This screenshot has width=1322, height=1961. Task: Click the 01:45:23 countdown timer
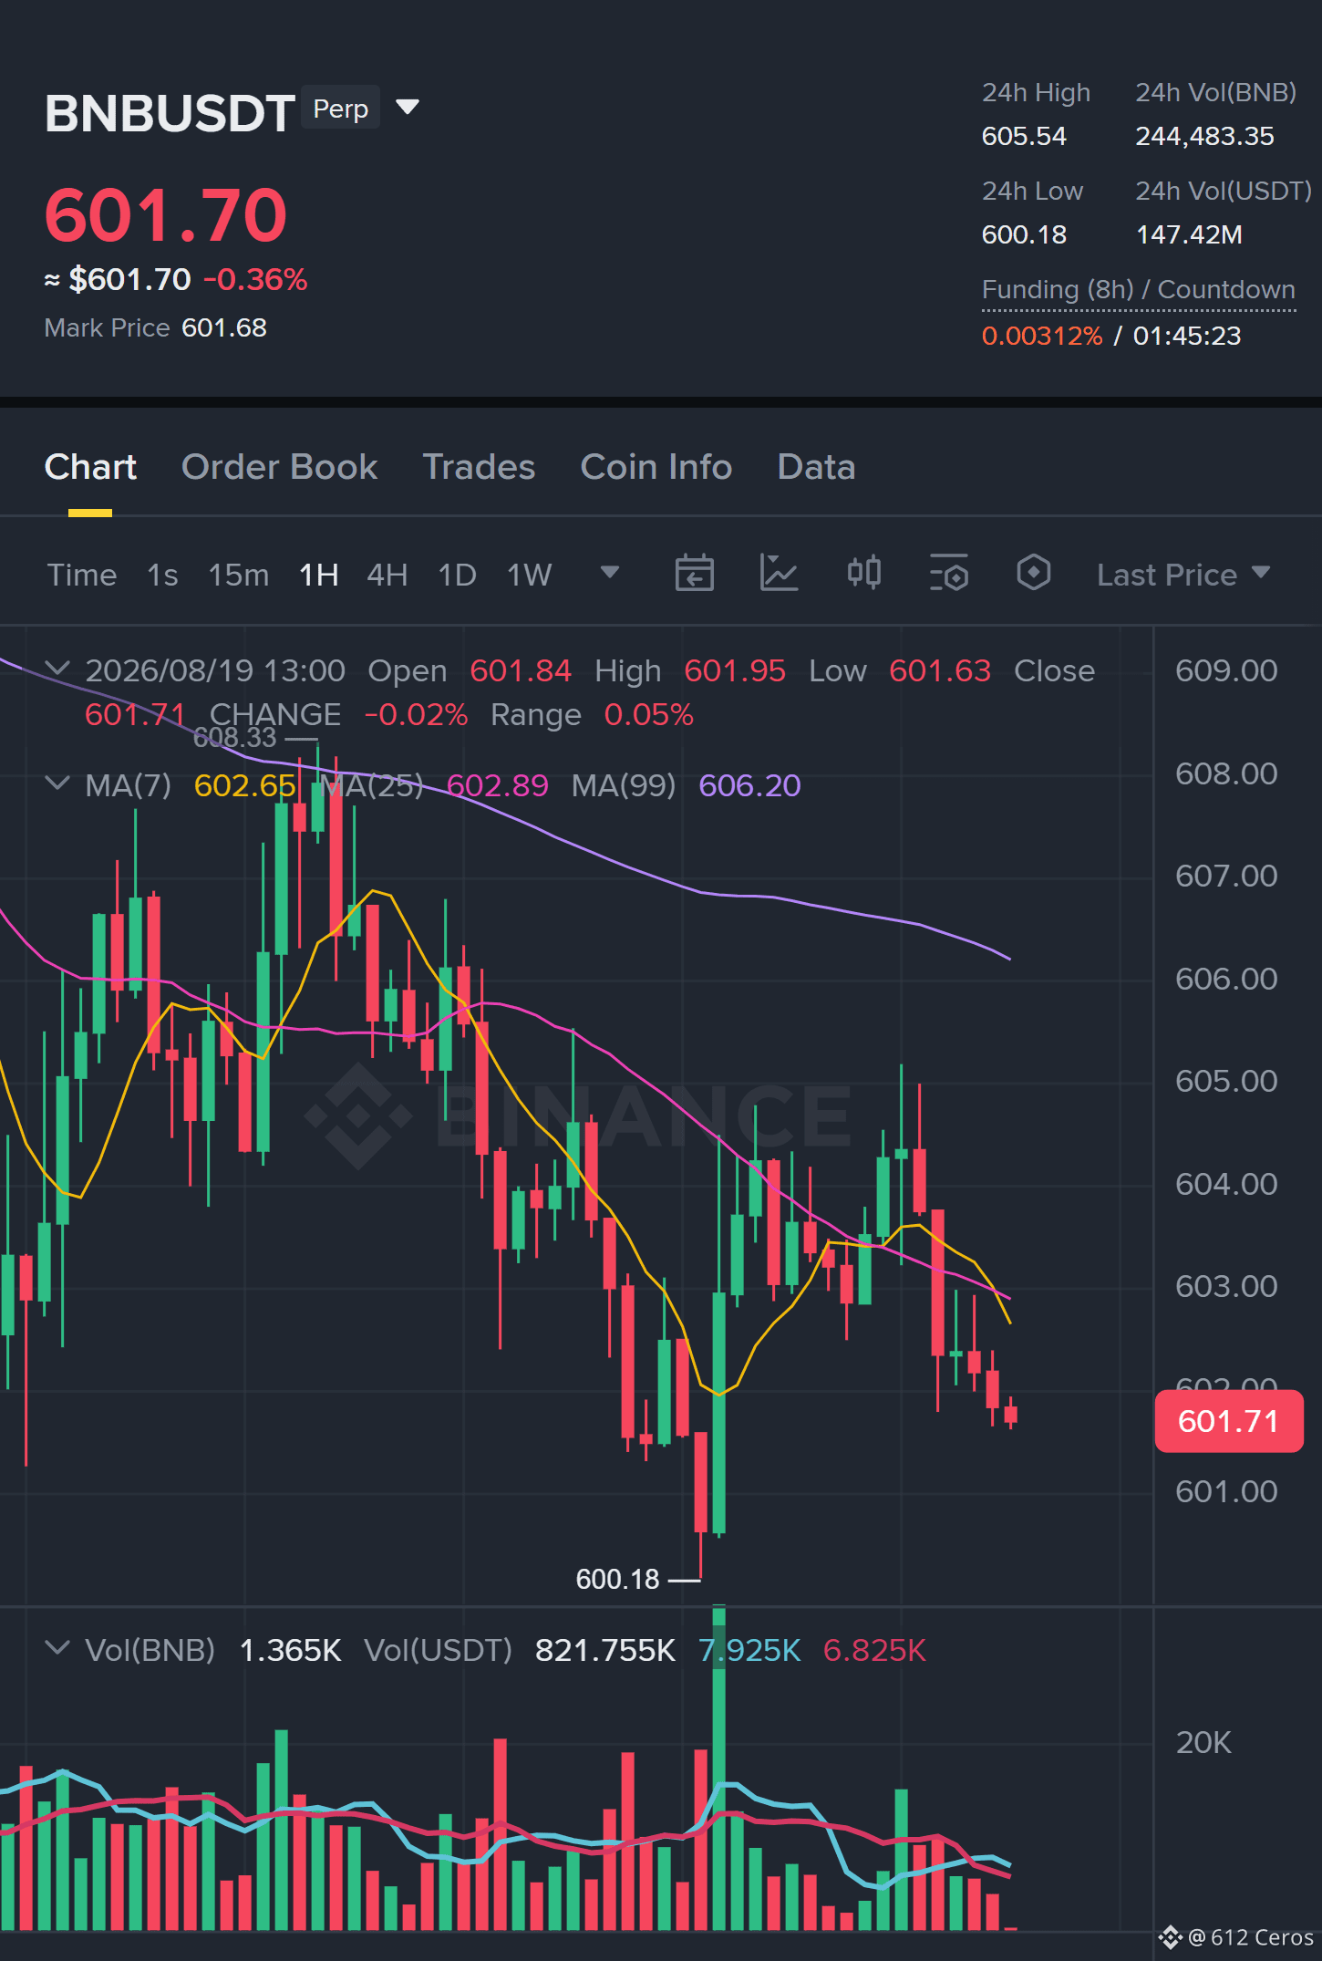click(x=1187, y=336)
